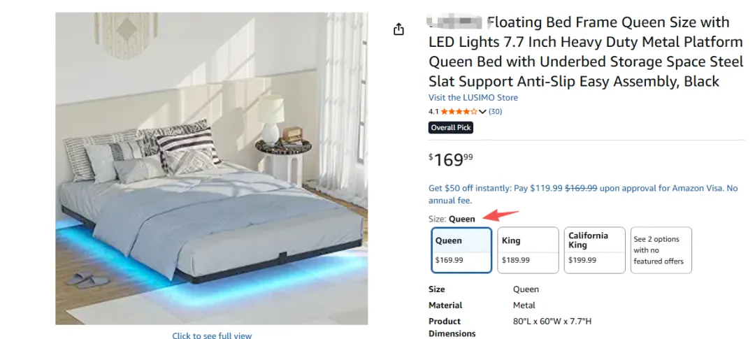Click the Floating Bed Frame product title

point(584,52)
